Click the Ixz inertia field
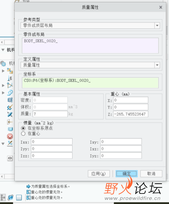Image resolution: width=169 pixels, height=204 pixels. point(121,149)
